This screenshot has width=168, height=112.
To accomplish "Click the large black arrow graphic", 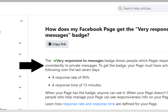I will 32,66.
